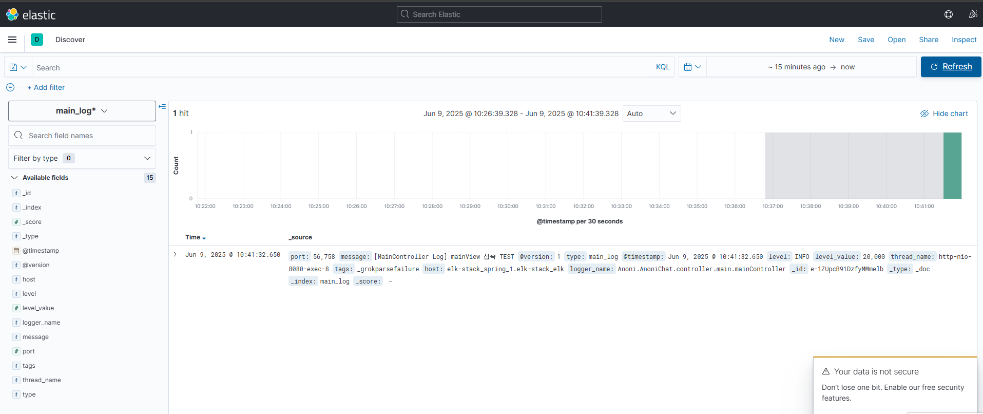This screenshot has width=983, height=414.
Task: Click the message string type icon
Action: click(x=16, y=337)
